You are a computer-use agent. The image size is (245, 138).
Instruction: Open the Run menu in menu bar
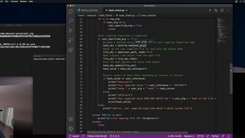tap(7, 2)
